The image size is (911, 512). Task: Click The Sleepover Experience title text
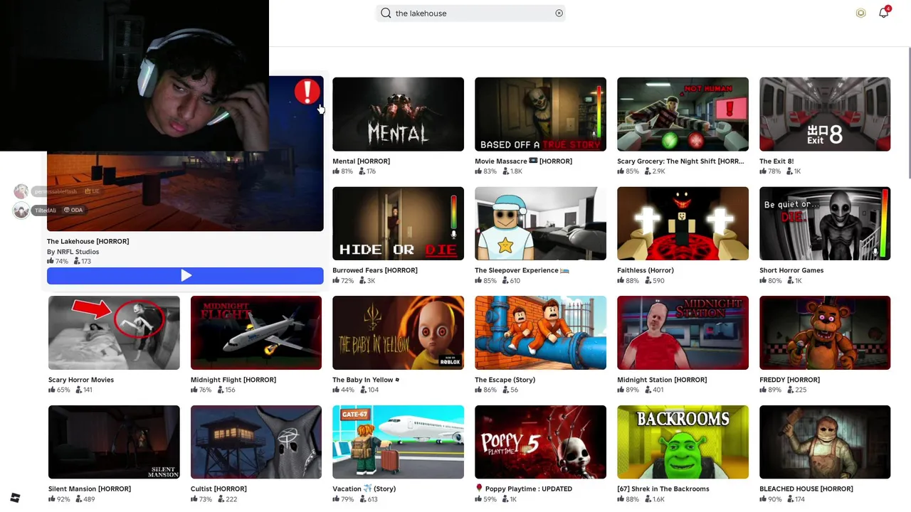[522, 270]
